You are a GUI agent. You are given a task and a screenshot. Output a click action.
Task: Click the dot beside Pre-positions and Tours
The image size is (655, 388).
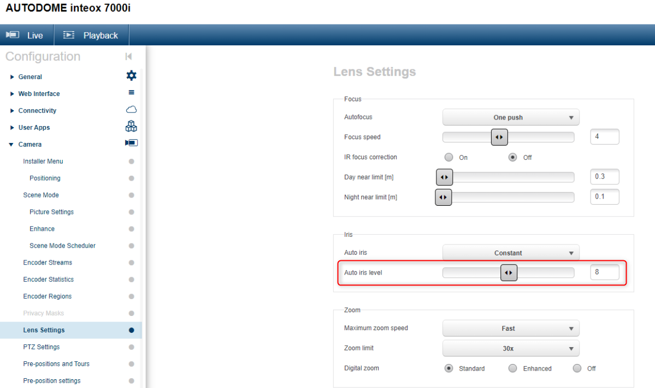[131, 364]
